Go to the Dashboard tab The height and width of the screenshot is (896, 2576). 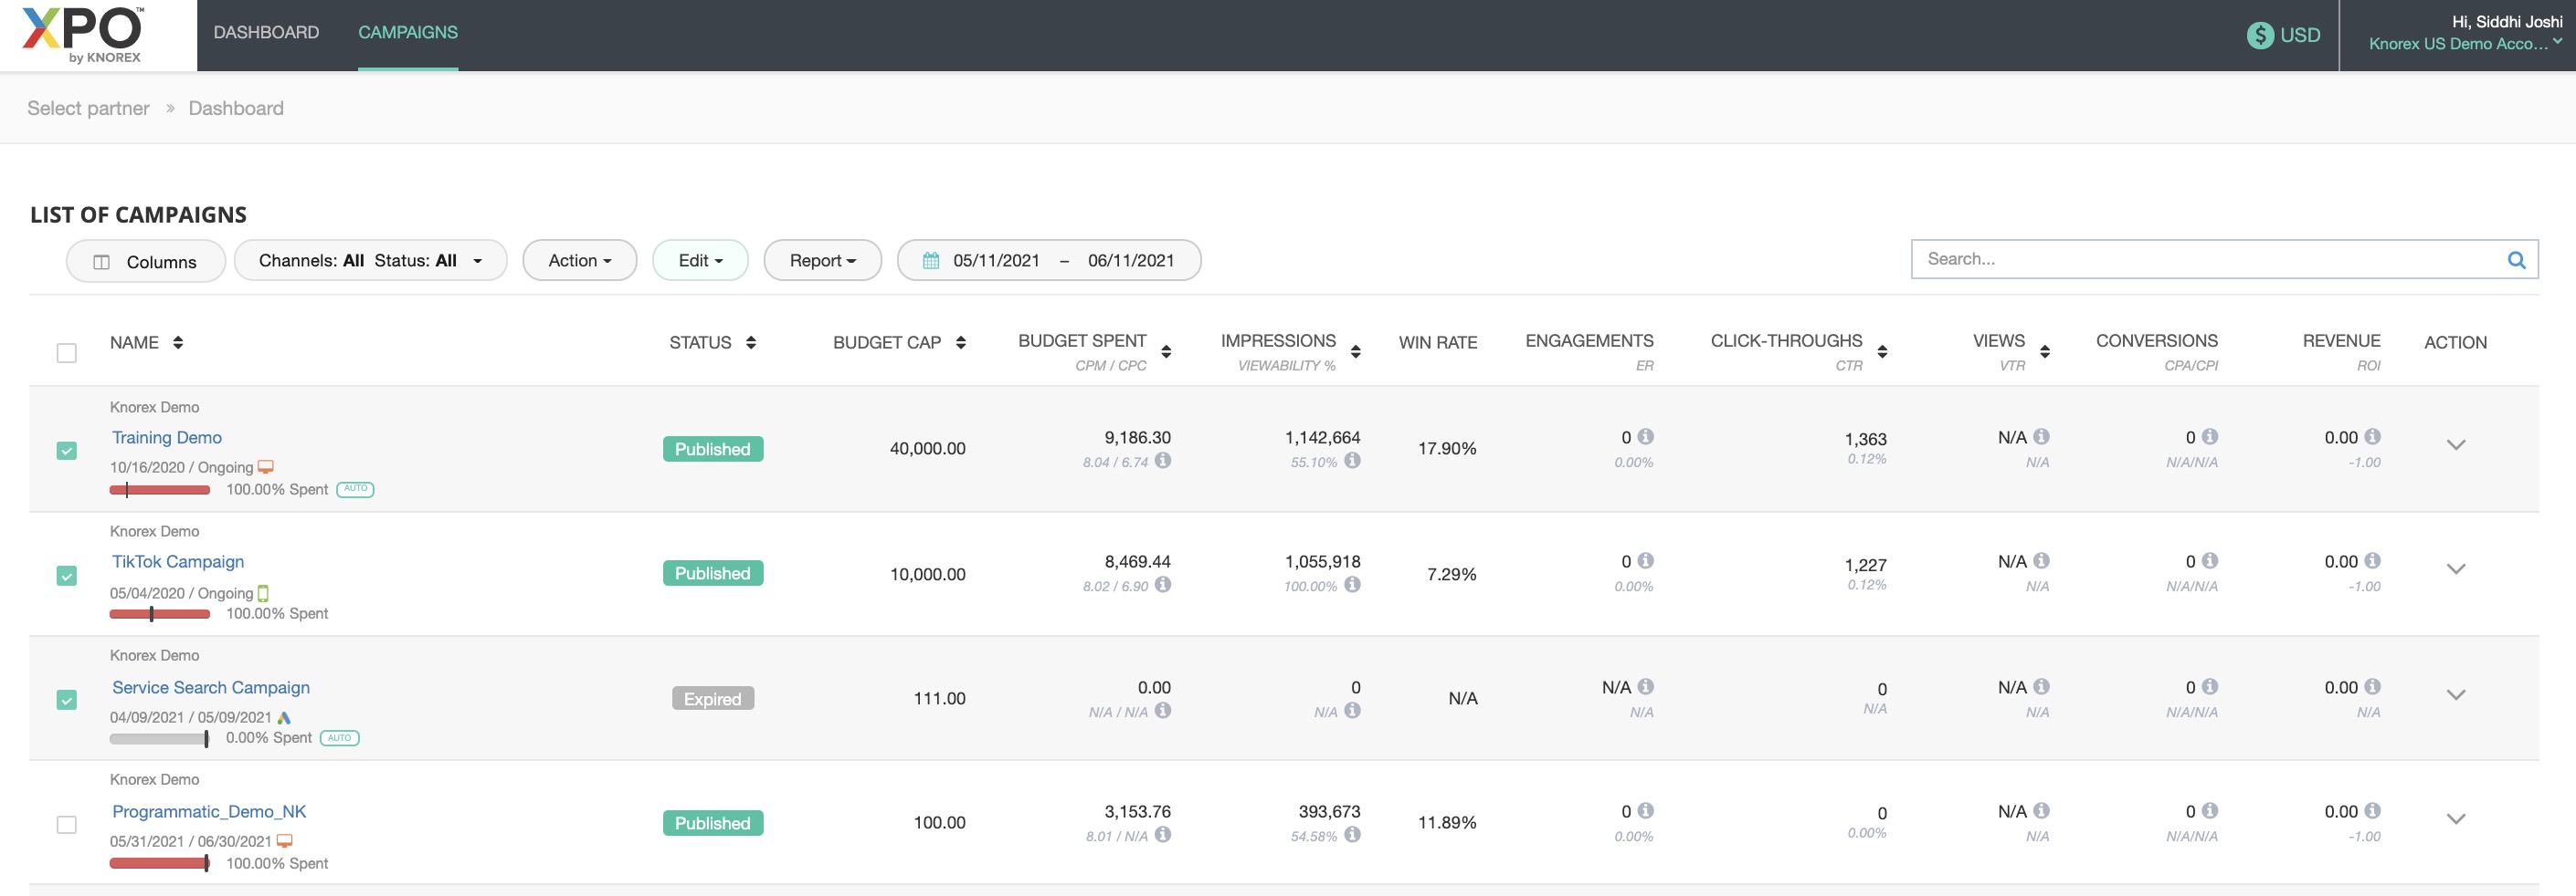coord(266,33)
